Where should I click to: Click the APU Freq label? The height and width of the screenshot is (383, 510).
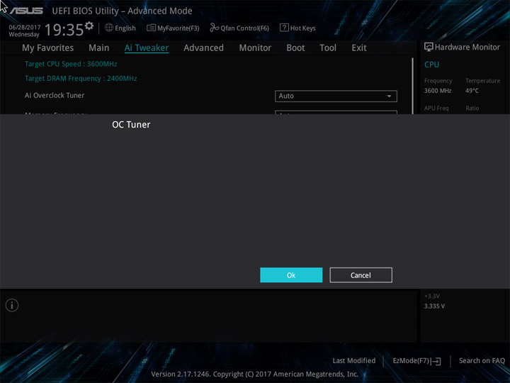coord(436,108)
